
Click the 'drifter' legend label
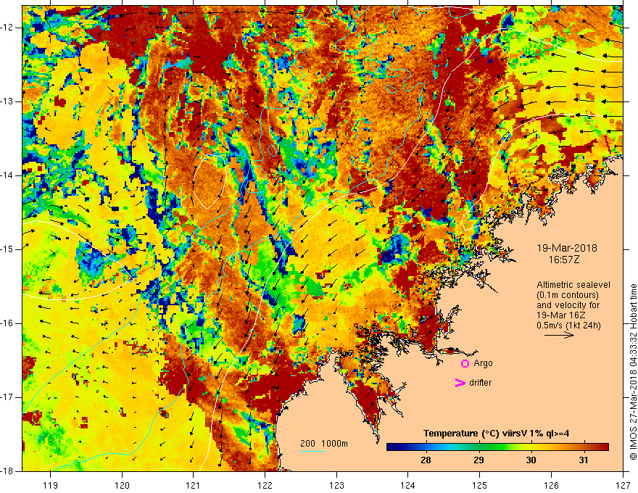point(480,383)
